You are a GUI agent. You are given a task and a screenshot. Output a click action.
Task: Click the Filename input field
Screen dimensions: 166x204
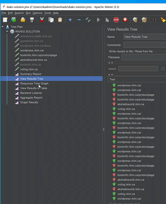pos(143,57)
